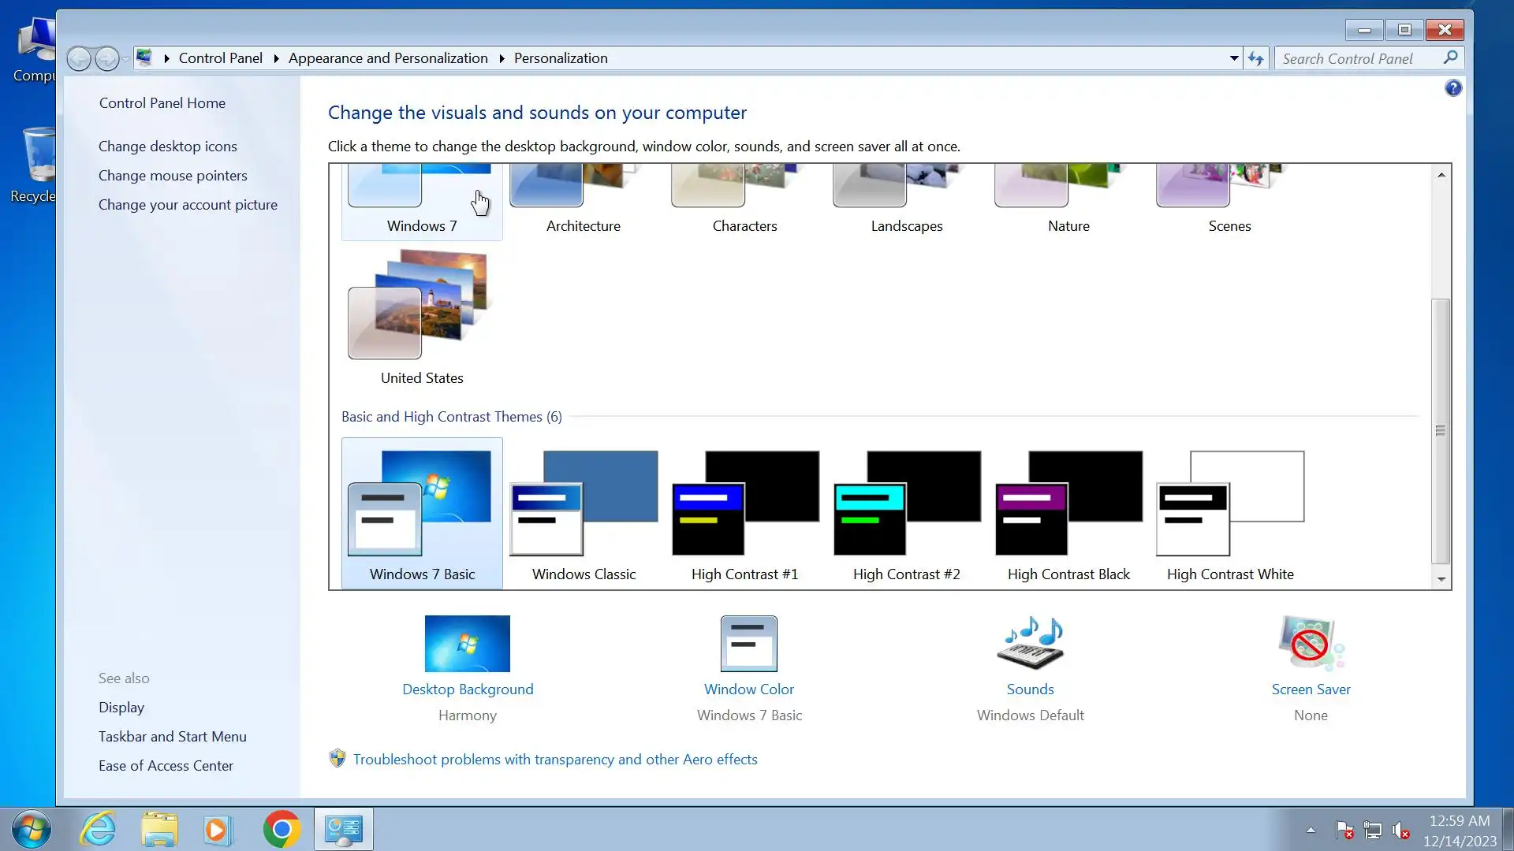Viewport: 1514px width, 851px height.
Task: Apply the Windows Classic theme
Action: pos(584,513)
